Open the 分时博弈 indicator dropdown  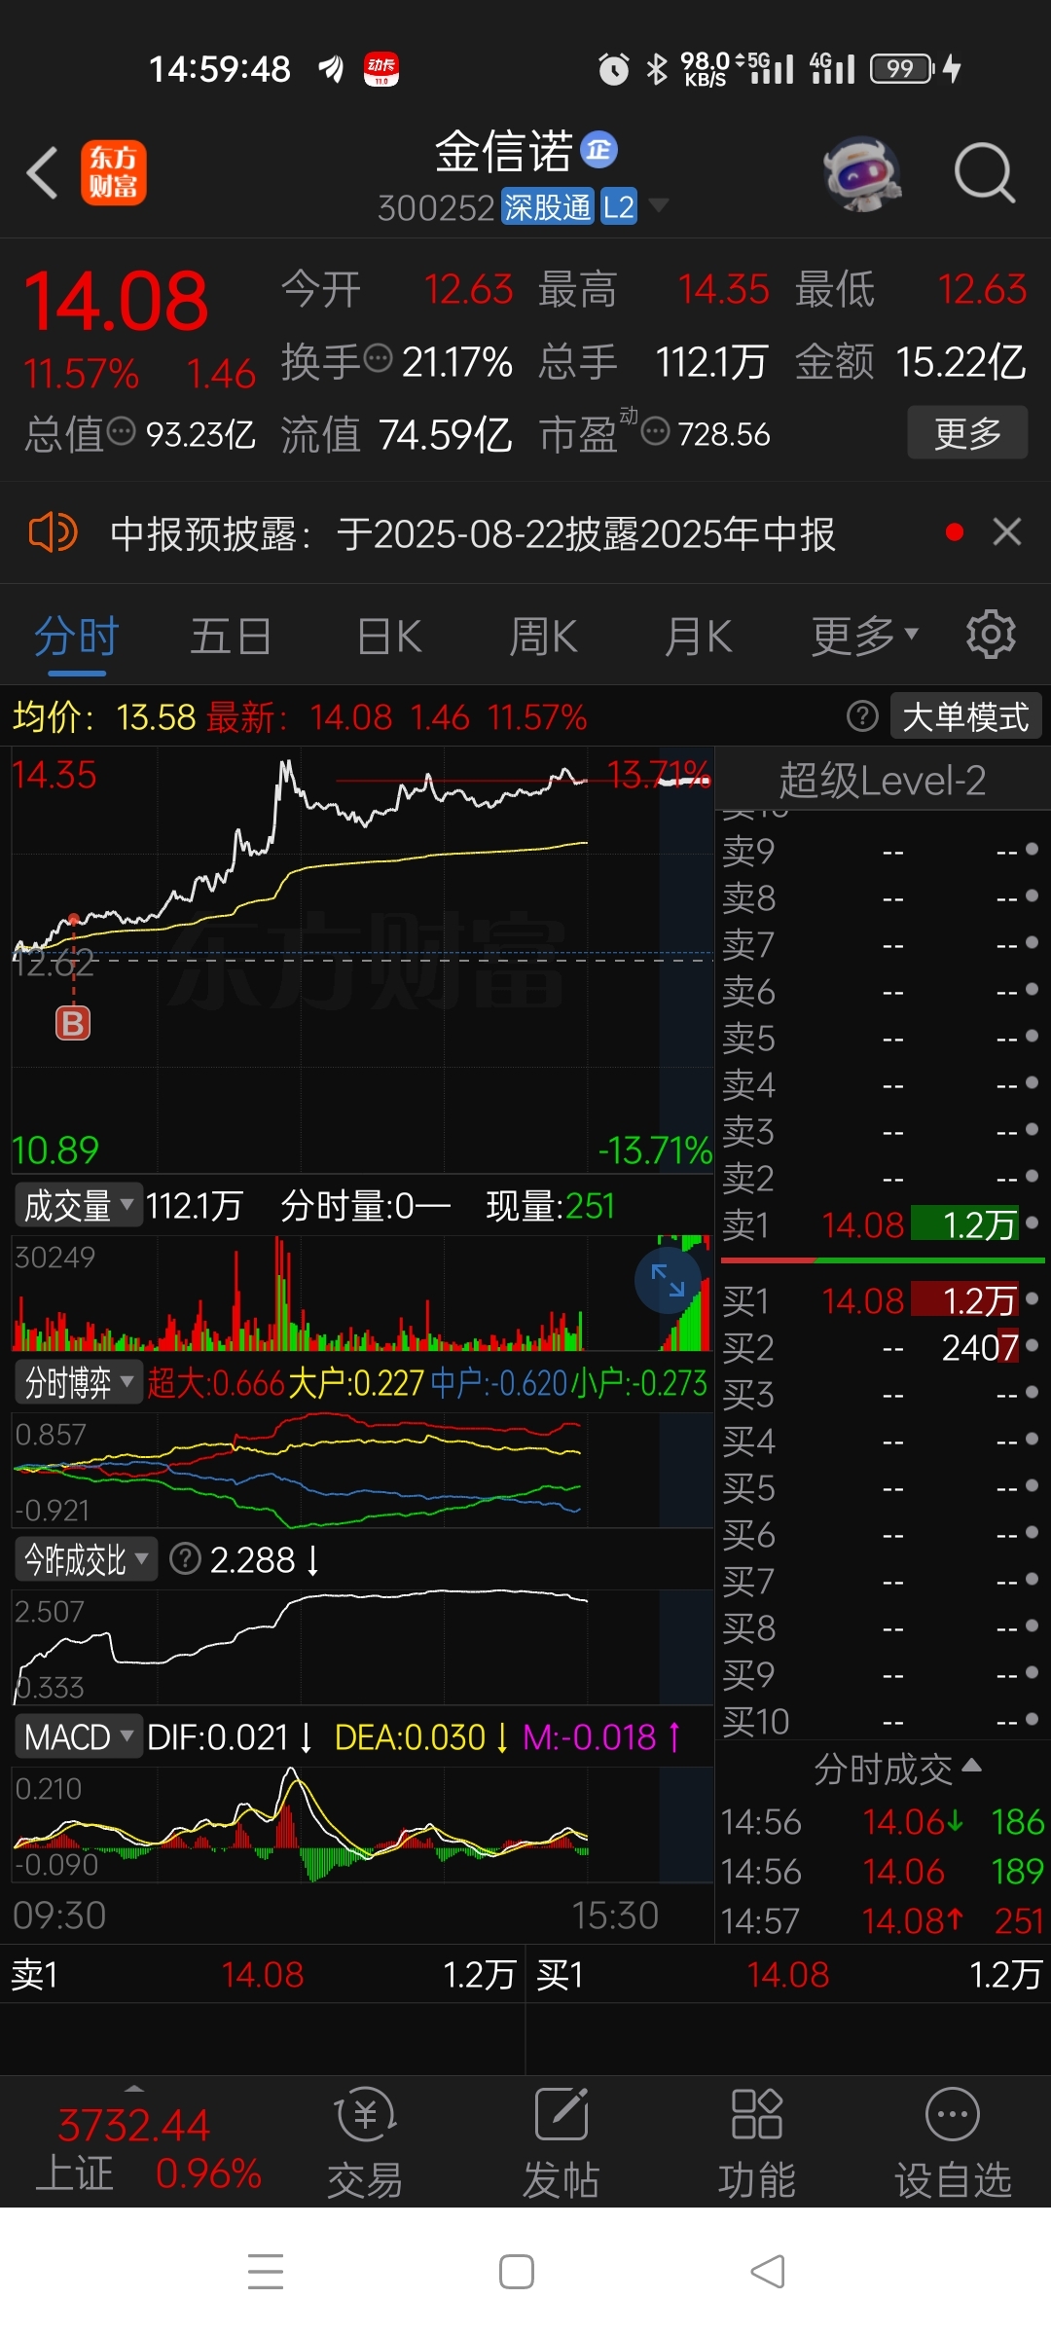tap(79, 1382)
